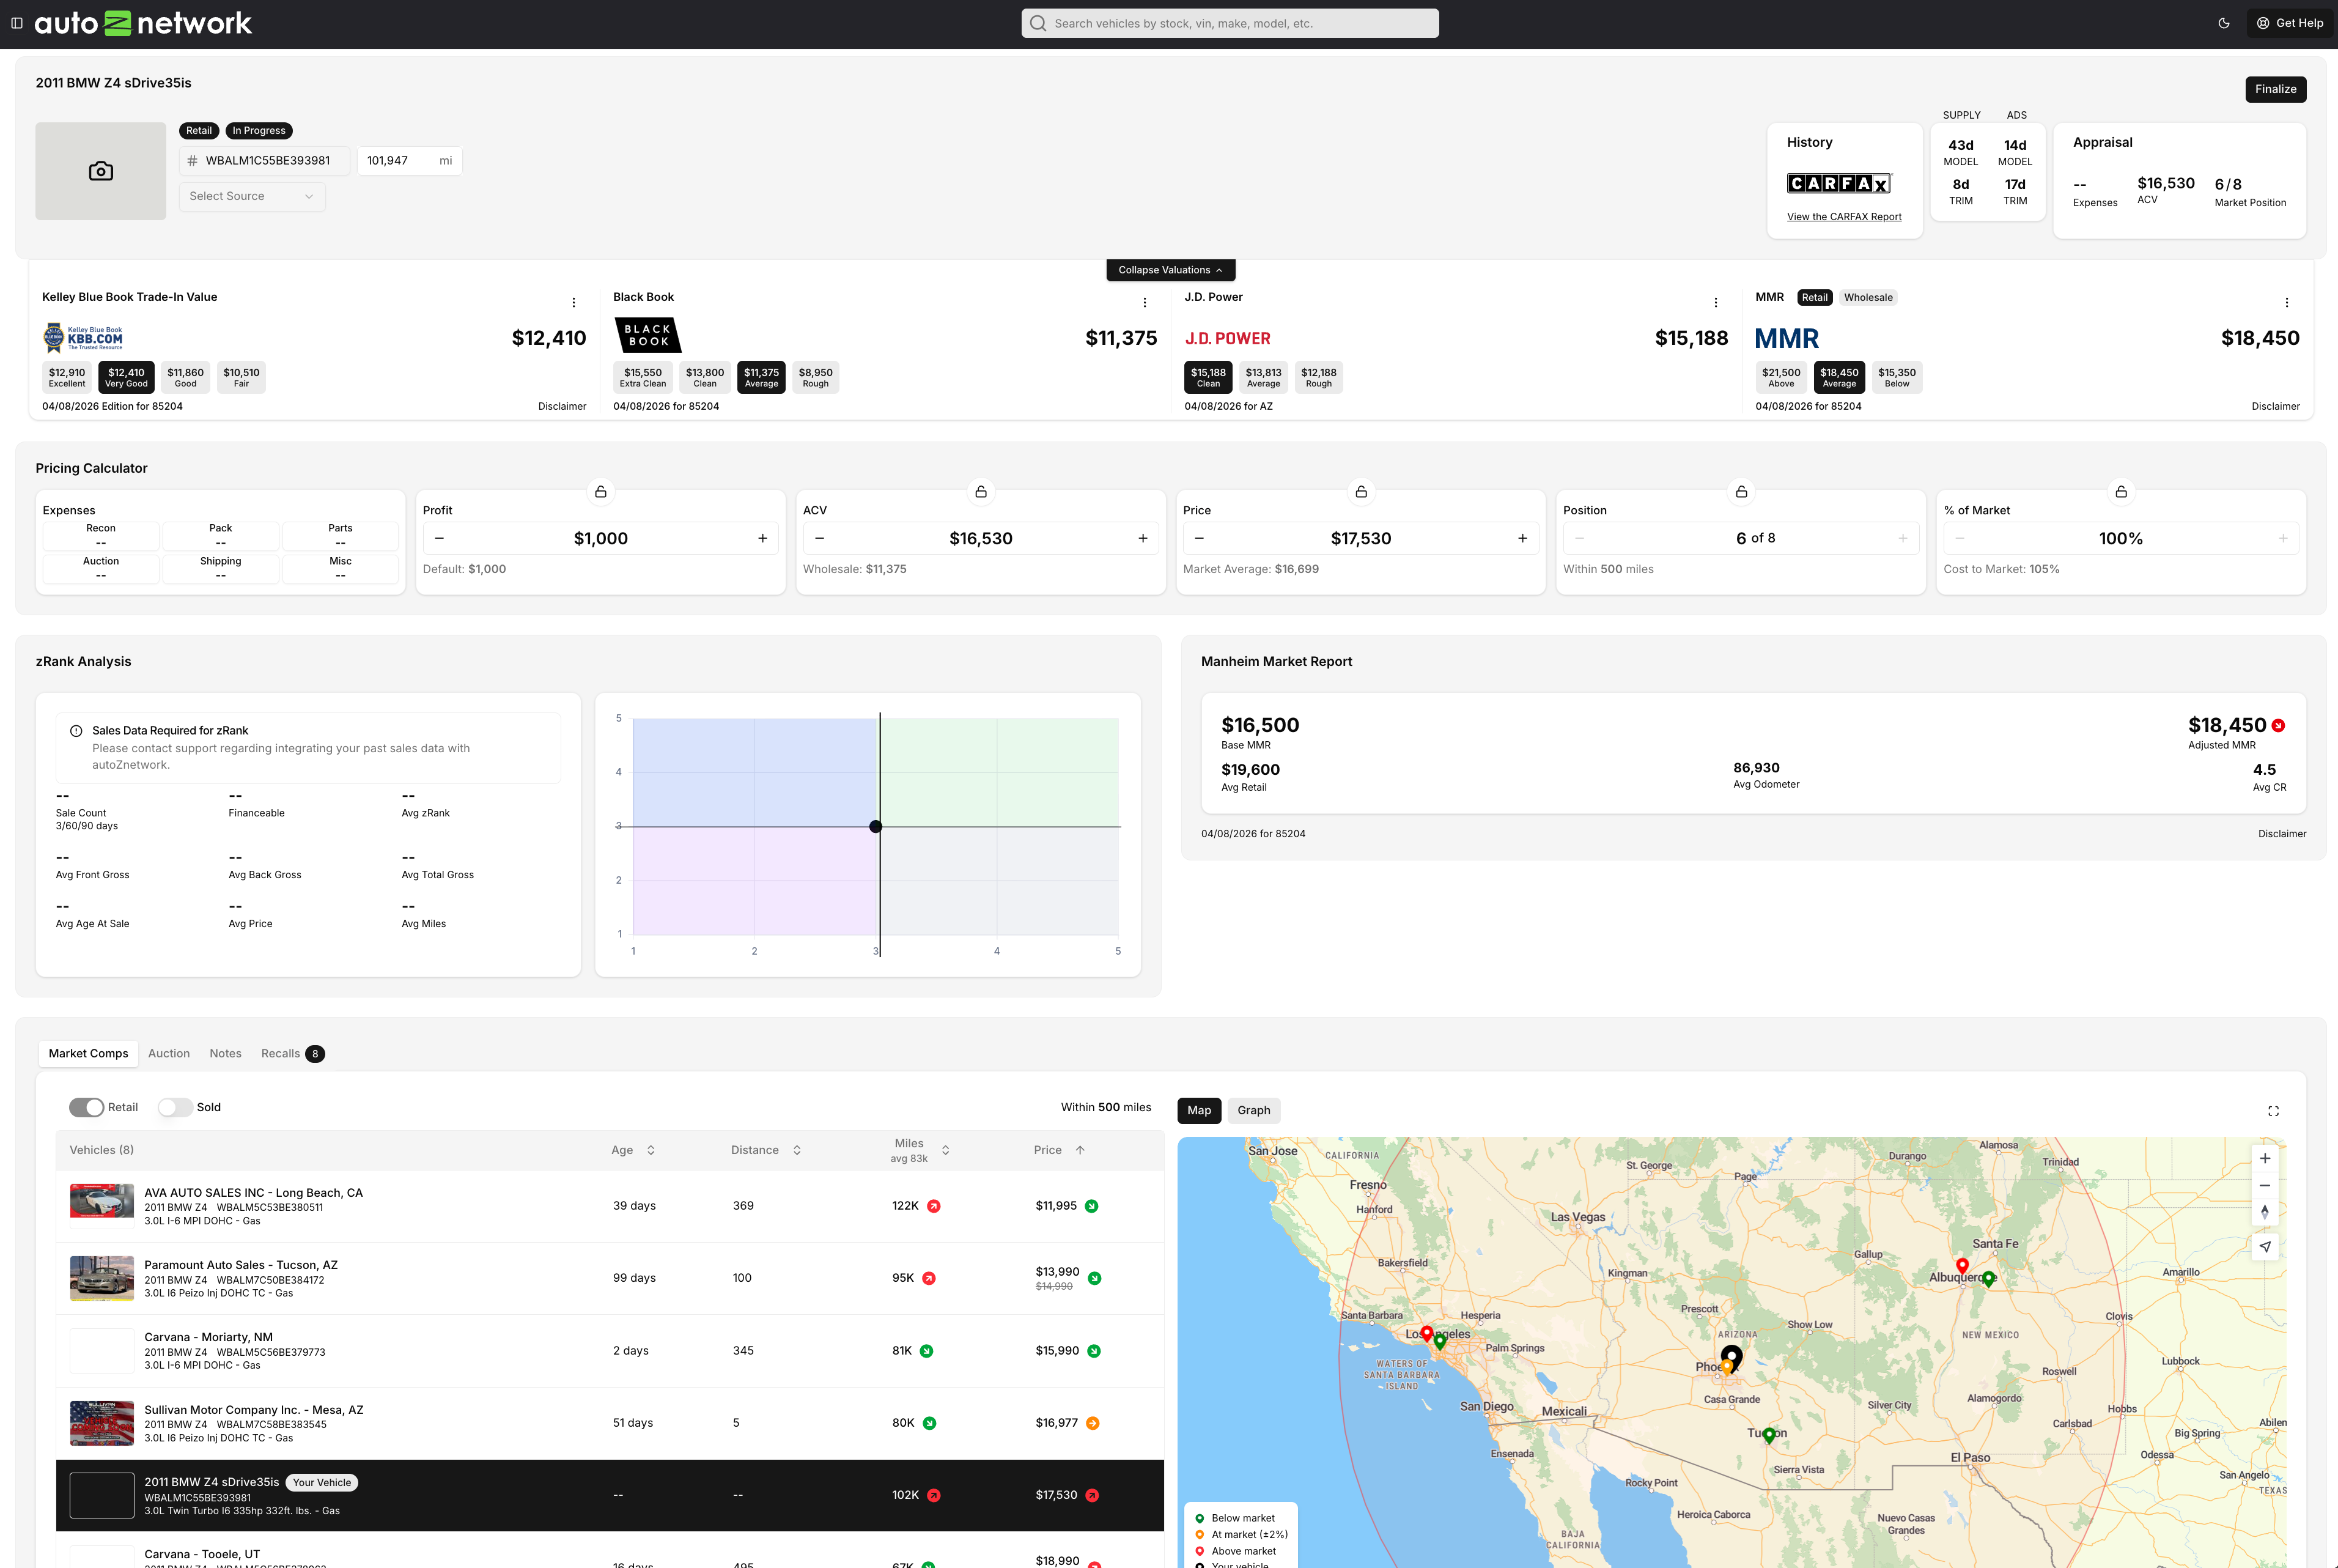Switch to the Auction tab

(x=169, y=1053)
